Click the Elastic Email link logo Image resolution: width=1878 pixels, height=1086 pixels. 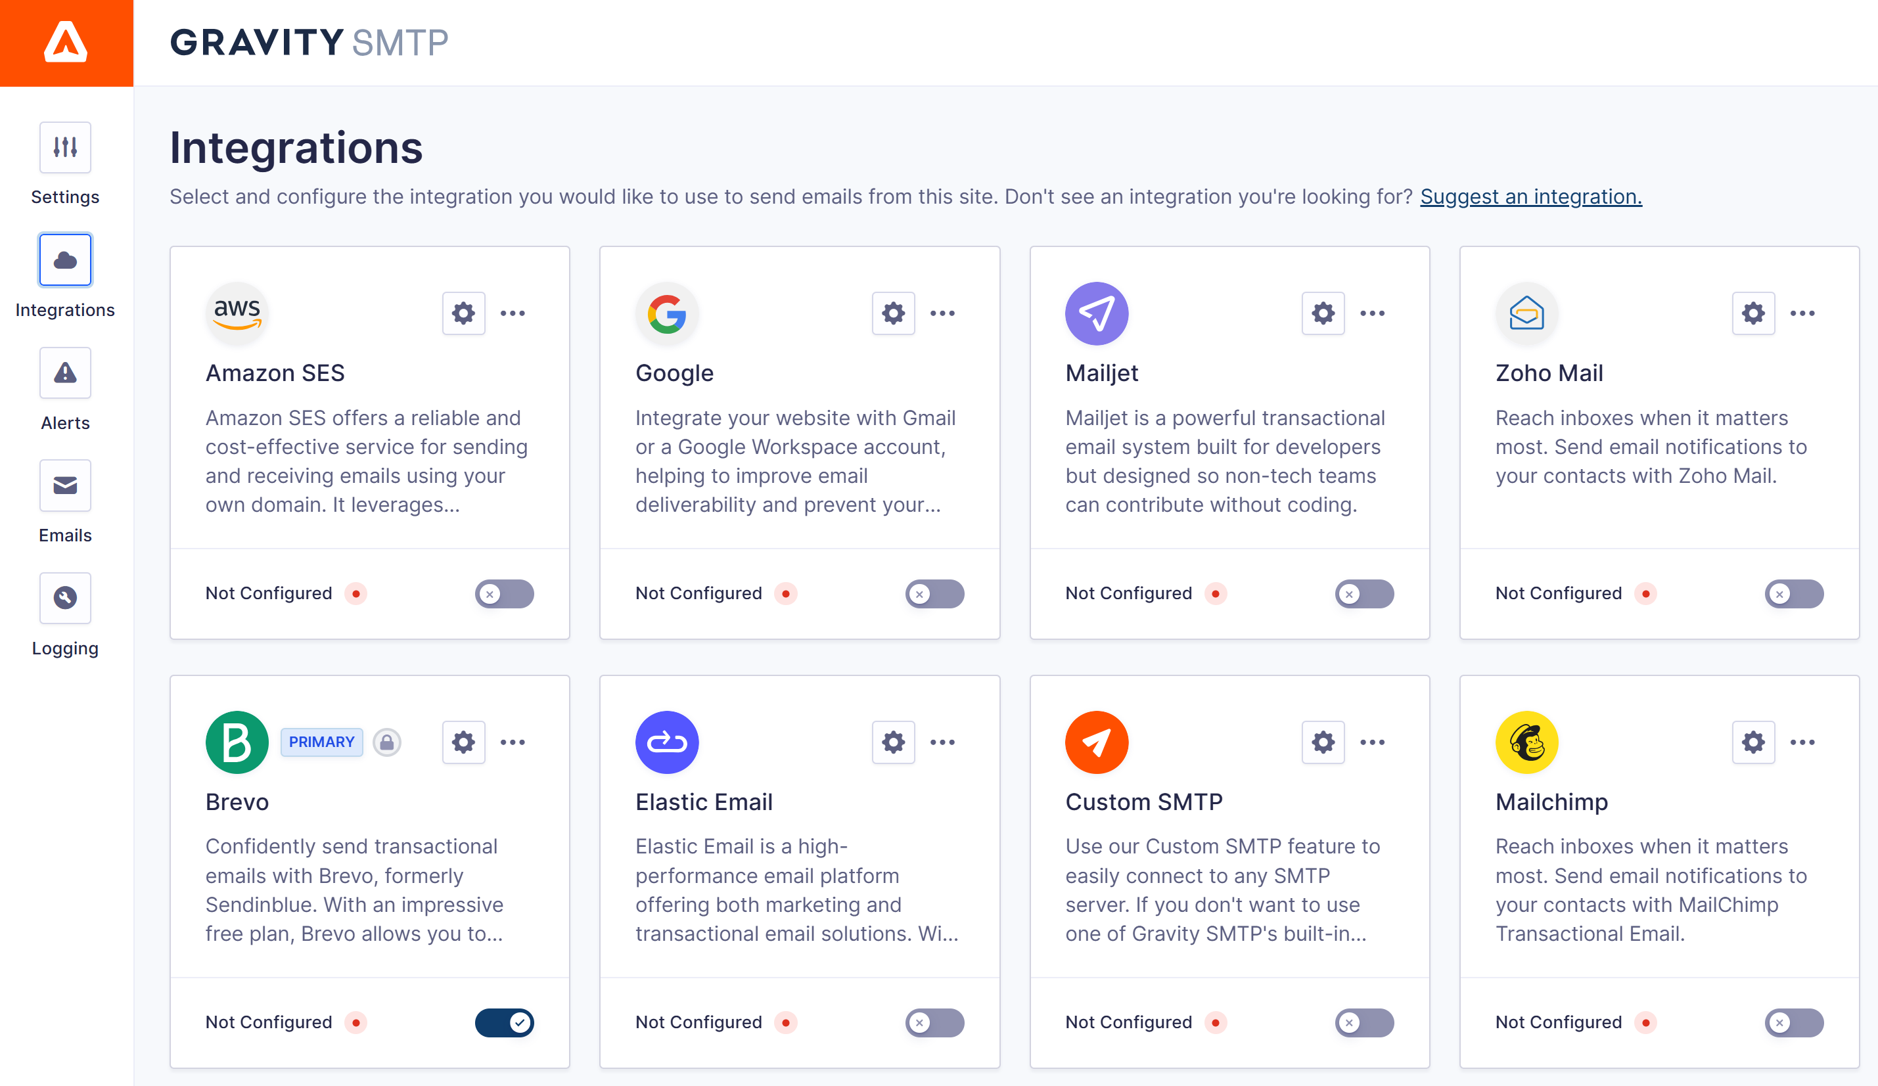[667, 742]
